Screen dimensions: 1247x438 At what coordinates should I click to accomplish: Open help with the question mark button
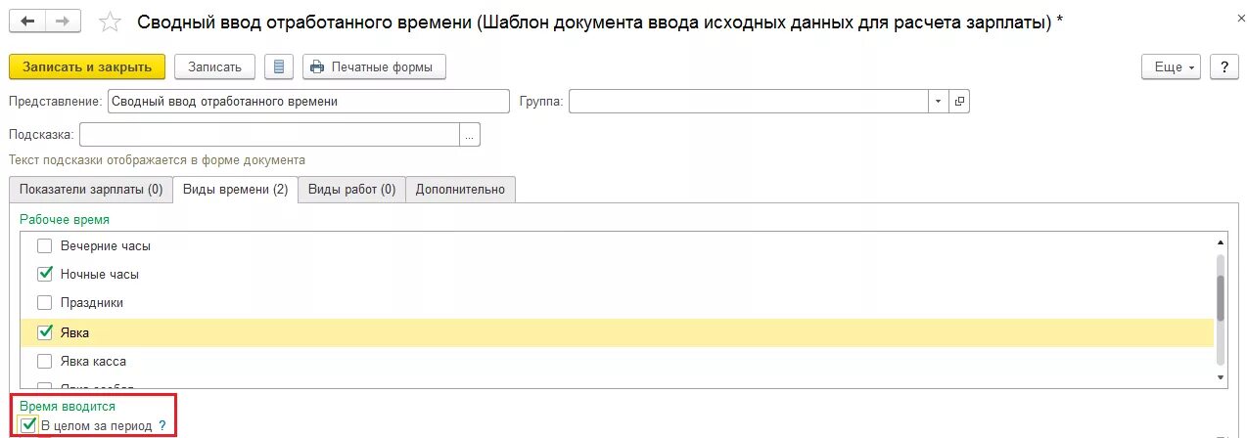(1224, 66)
